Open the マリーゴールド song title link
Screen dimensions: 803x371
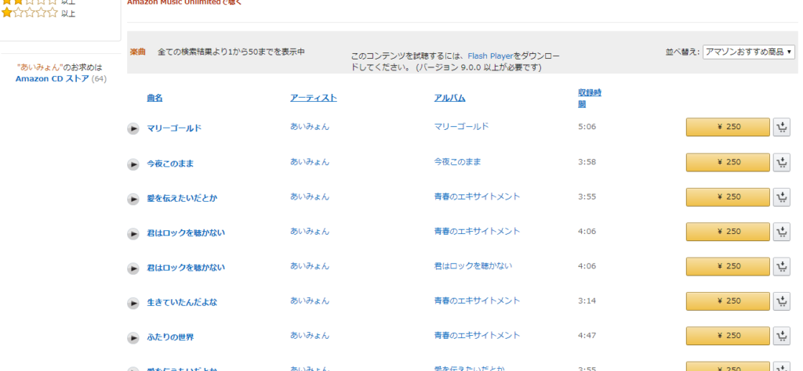pos(174,128)
